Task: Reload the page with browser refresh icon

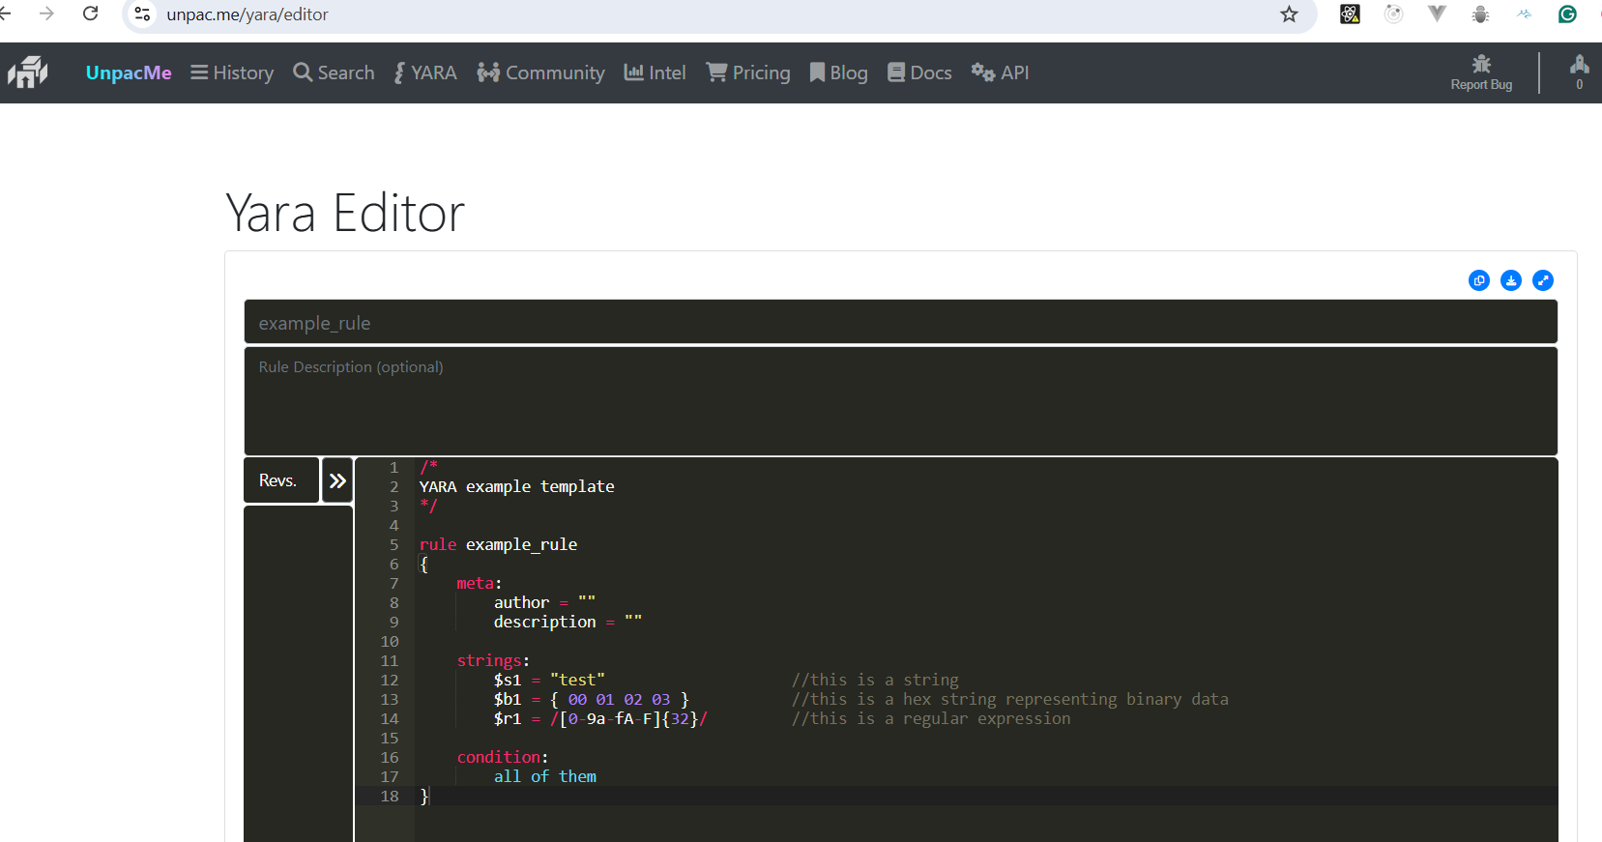Action: [x=91, y=14]
